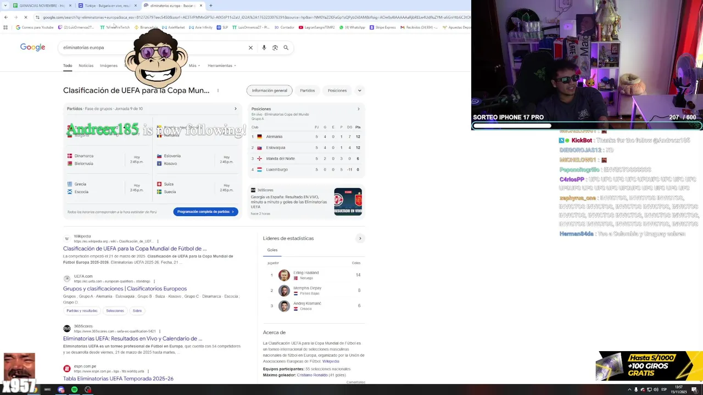Image resolution: width=703 pixels, height=395 pixels.
Task: Click the Suiza vs Suecia match
Action: (x=196, y=188)
